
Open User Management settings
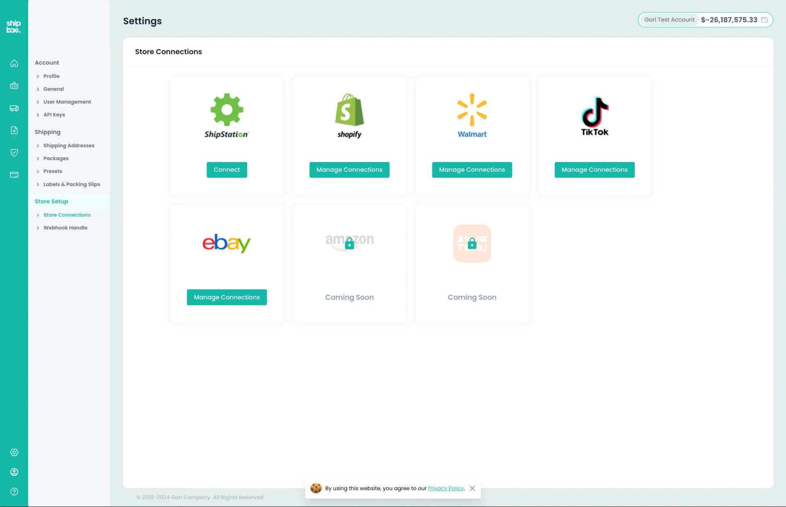pyautogui.click(x=67, y=101)
